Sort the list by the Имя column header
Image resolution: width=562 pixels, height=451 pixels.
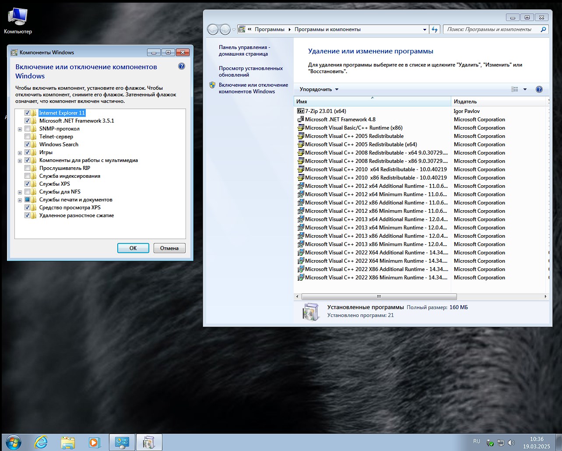click(372, 102)
